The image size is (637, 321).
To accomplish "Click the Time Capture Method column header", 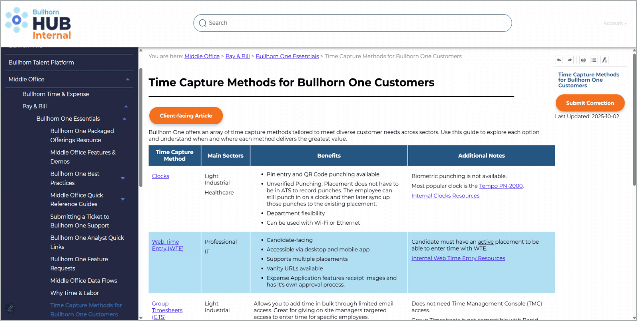I will click(x=174, y=155).
